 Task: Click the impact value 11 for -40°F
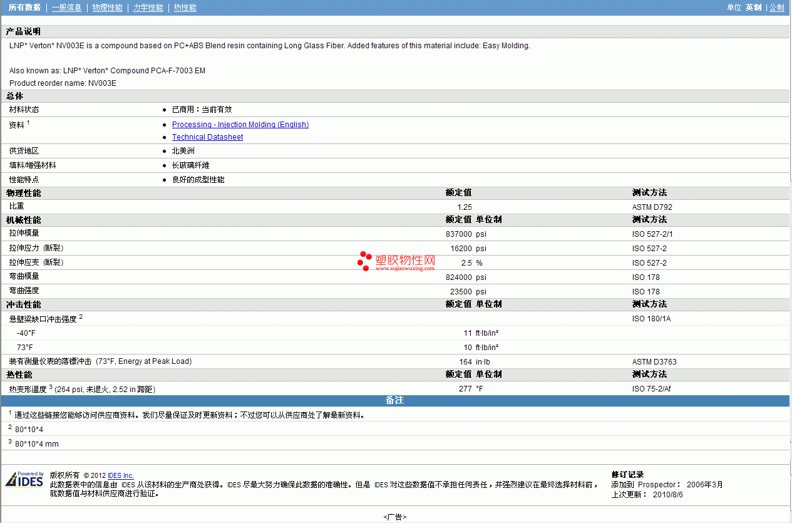[x=468, y=333]
